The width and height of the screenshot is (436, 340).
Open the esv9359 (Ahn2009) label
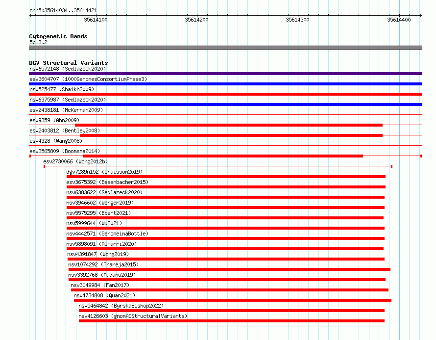click(x=54, y=120)
